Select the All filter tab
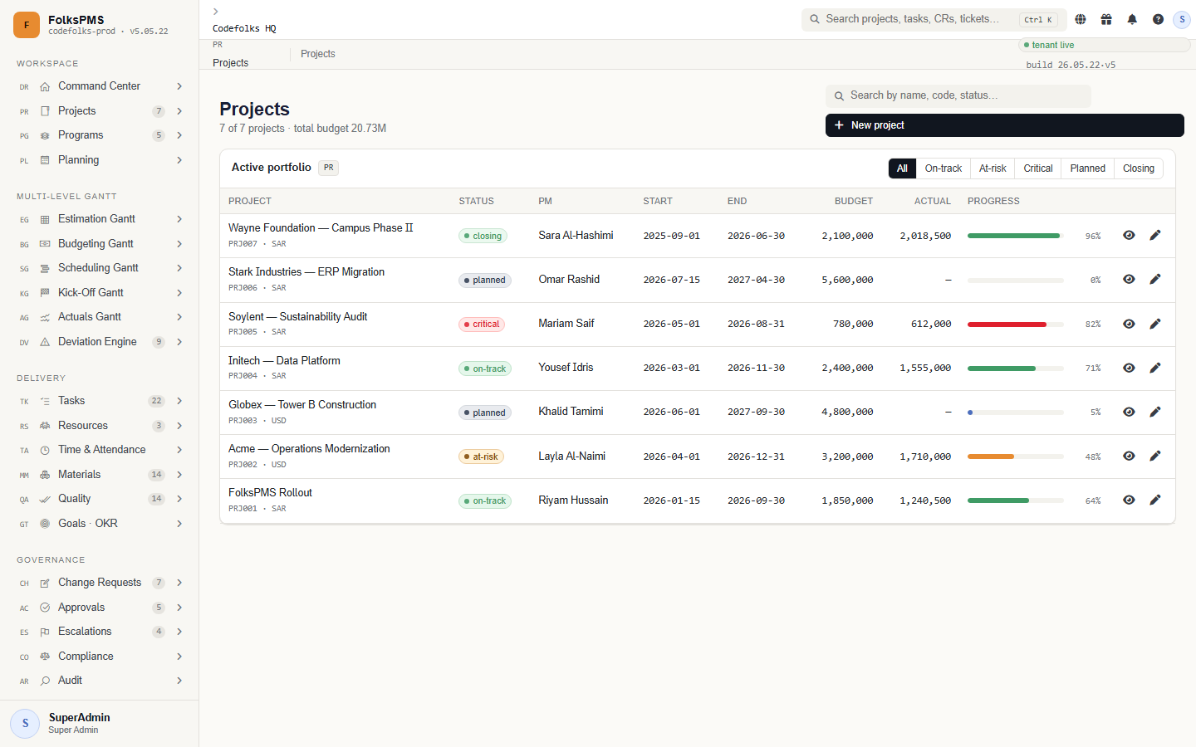The width and height of the screenshot is (1196, 747). [x=902, y=168]
